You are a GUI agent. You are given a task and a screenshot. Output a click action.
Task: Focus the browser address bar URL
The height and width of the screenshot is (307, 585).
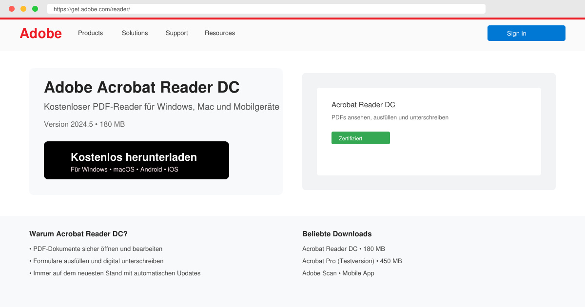266,9
